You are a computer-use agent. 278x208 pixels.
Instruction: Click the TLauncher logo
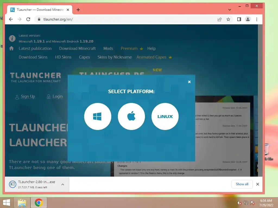tap(36, 77)
